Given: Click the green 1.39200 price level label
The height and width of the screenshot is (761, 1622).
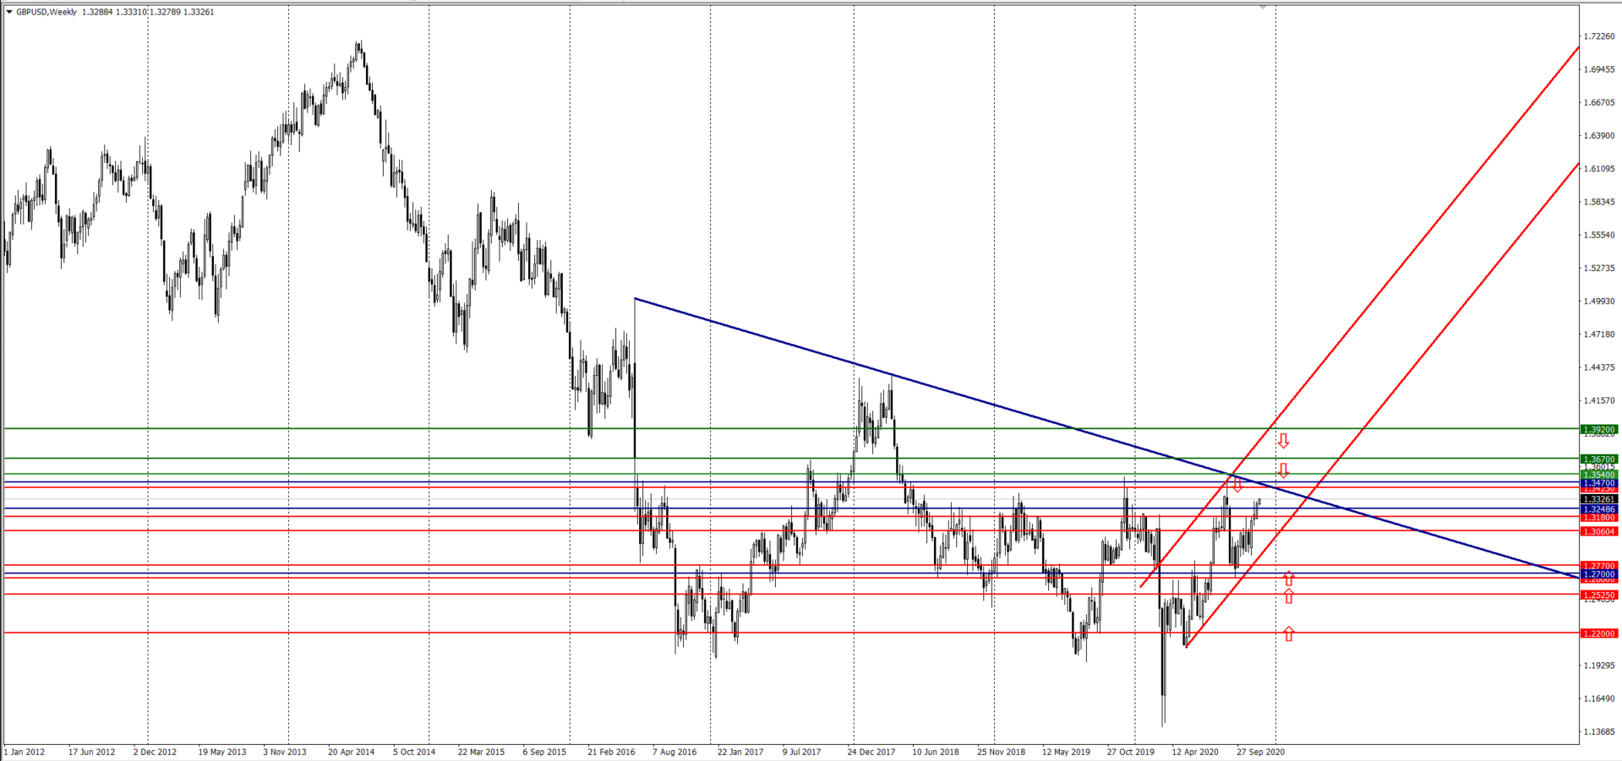Looking at the screenshot, I should pos(1598,429).
